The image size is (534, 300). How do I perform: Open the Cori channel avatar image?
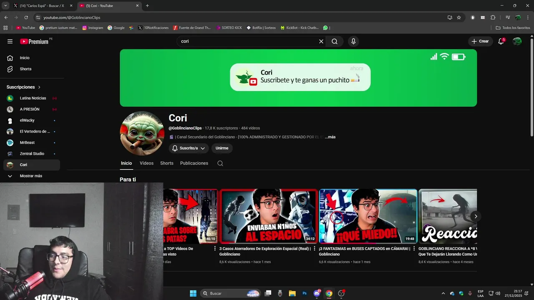point(141,133)
